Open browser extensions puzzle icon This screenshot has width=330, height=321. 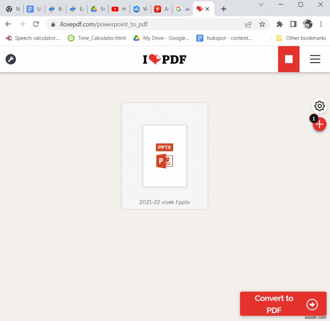pos(279,24)
